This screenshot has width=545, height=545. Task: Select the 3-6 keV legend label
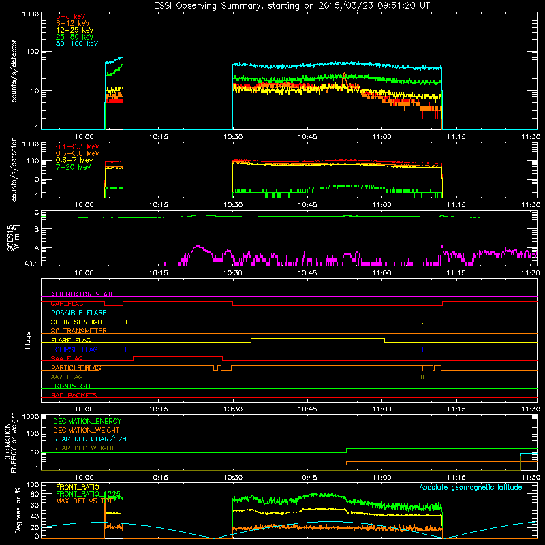(70, 16)
